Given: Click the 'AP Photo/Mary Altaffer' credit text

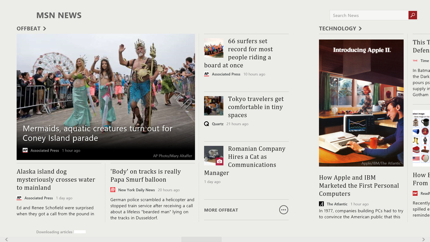Looking at the screenshot, I should tap(172, 156).
